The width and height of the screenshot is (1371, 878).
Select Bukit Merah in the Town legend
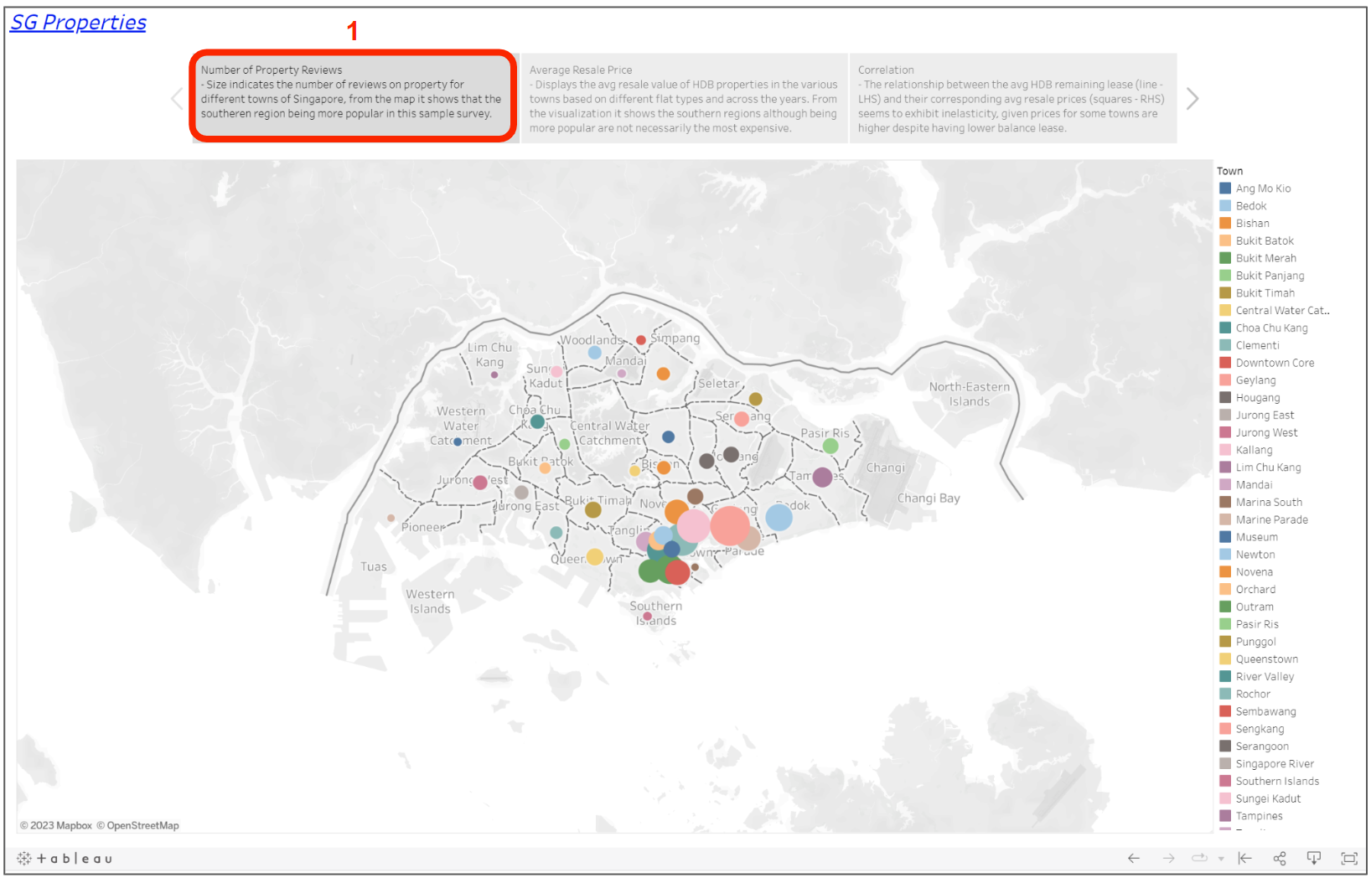[x=1265, y=258]
